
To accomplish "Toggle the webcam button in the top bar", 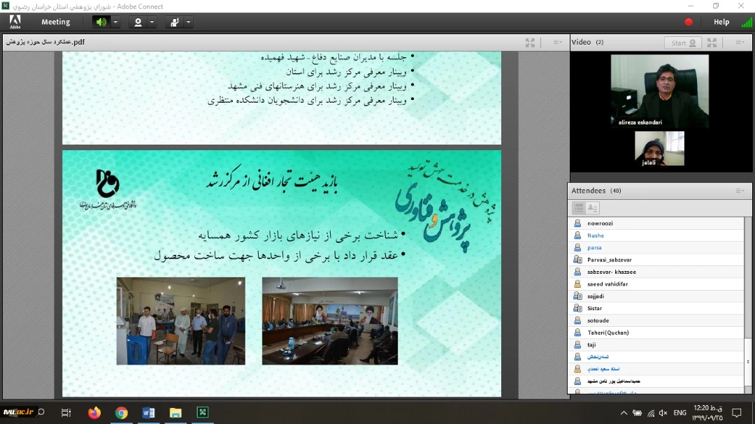I will pos(138,22).
